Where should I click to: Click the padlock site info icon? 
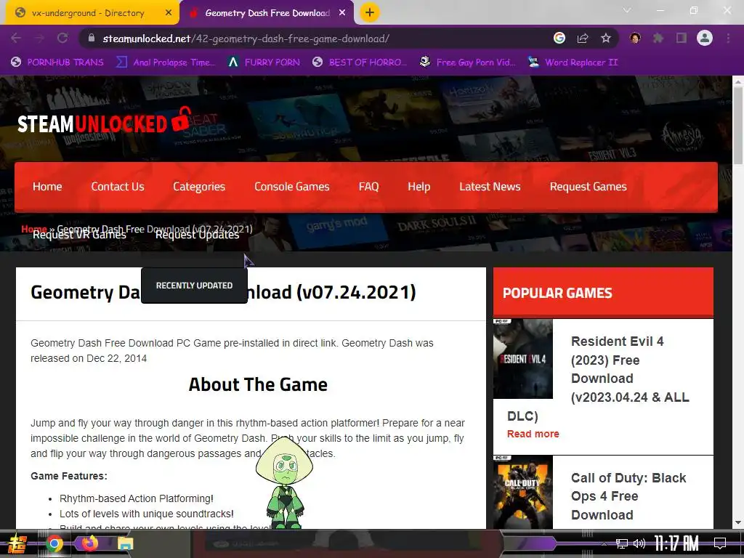pos(92,39)
